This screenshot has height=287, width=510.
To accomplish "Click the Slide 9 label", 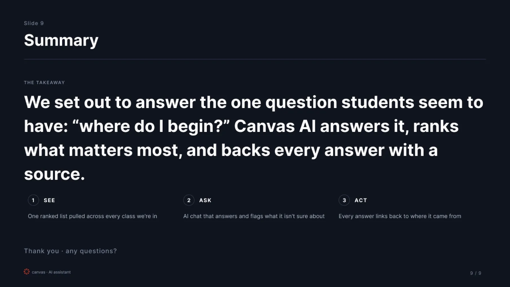I will (34, 23).
